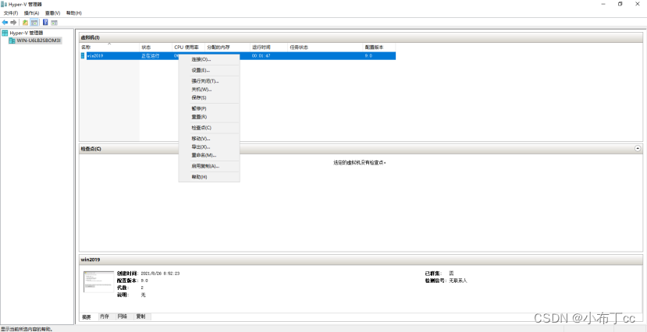Screen dimensions: 647x332
Task: Click the Show/Hide action pane icon
Action: [x=55, y=23]
